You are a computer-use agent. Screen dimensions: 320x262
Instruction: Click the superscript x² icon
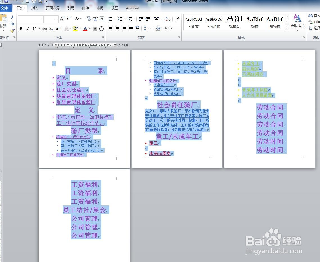pyautogui.click(x=58, y=29)
